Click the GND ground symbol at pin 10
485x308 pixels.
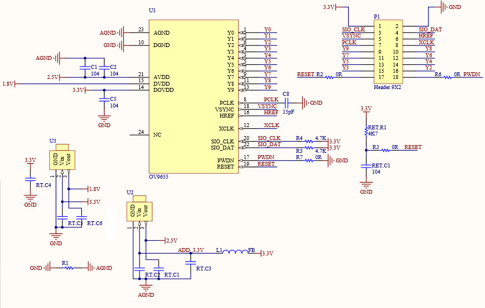tap(121, 45)
